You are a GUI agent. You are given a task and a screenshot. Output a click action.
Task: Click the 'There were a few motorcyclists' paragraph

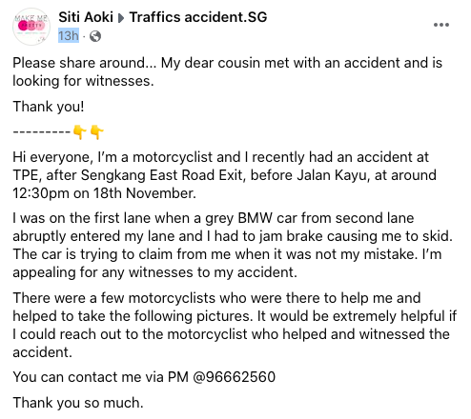tap(235, 325)
